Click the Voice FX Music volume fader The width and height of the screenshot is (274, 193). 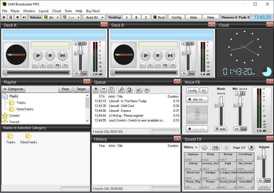pos(221,105)
